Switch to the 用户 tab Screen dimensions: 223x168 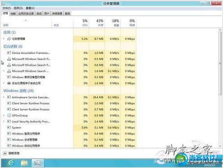pyautogui.click(x=47, y=13)
